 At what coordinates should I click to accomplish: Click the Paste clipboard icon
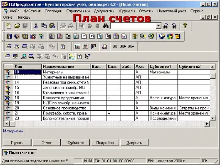[52, 26]
